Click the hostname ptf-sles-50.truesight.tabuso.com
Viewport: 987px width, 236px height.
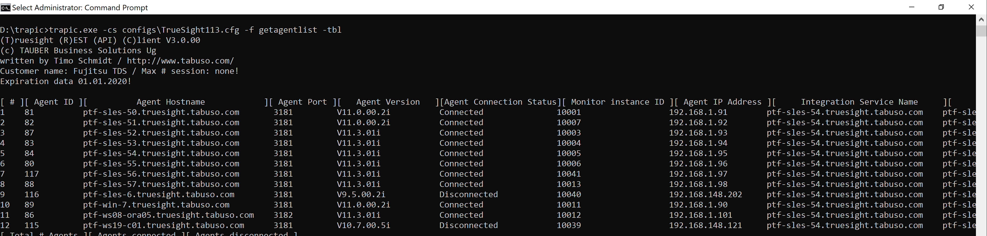161,112
